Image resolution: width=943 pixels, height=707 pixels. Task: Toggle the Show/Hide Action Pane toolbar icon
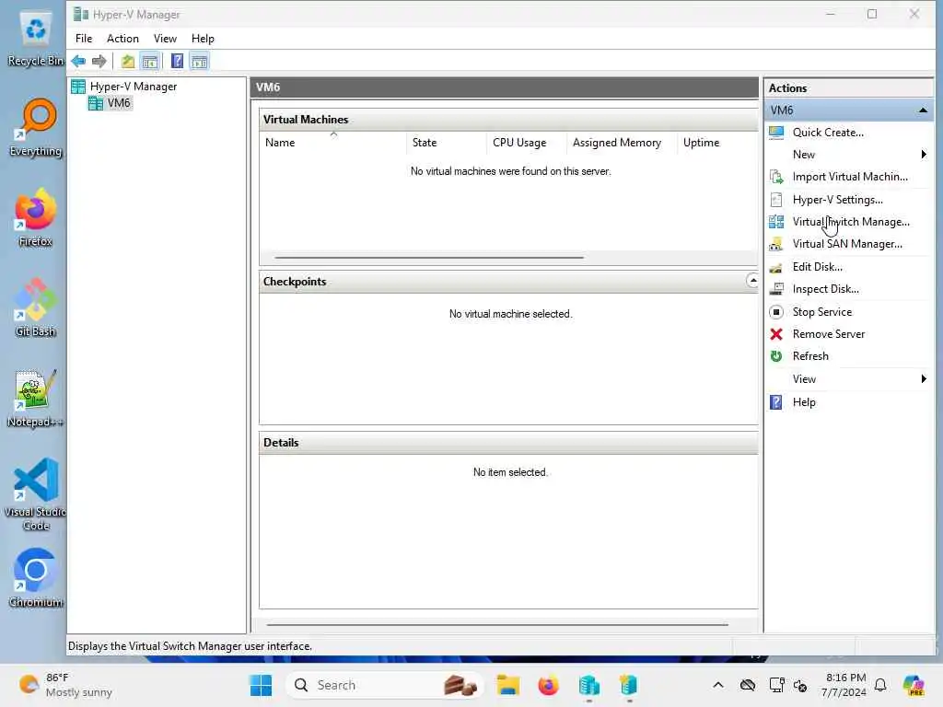pyautogui.click(x=199, y=61)
